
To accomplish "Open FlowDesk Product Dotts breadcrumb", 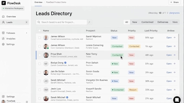I will coord(56,2).
